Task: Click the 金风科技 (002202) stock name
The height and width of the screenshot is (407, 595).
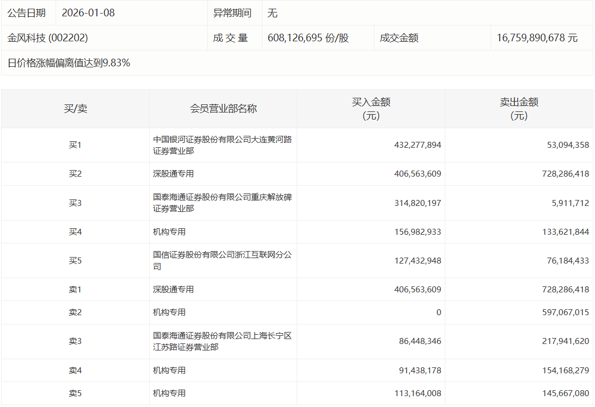Action: point(47,38)
